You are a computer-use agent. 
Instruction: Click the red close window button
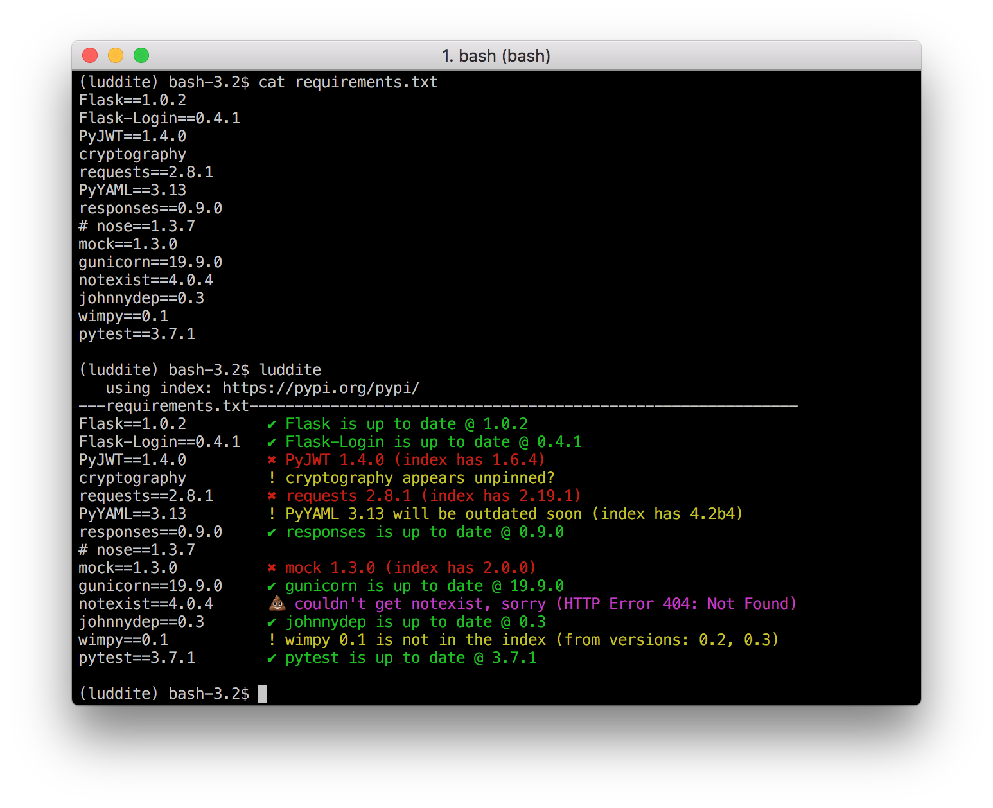(90, 55)
